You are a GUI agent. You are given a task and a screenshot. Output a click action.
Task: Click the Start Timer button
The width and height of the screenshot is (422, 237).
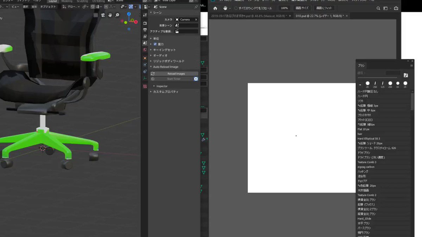172,79
